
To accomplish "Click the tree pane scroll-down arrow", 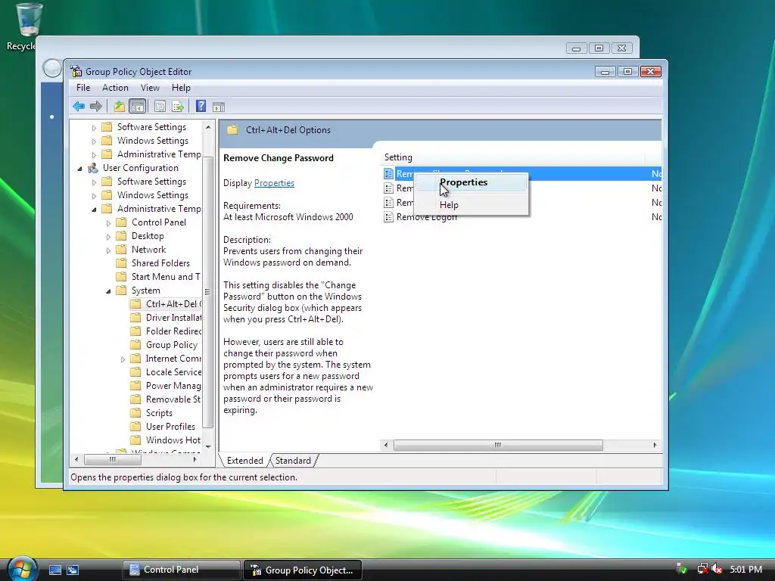I will coord(208,446).
